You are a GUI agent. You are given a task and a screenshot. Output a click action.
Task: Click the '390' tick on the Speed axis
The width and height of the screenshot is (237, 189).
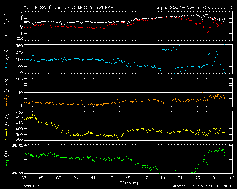pyautogui.click(x=19, y=135)
